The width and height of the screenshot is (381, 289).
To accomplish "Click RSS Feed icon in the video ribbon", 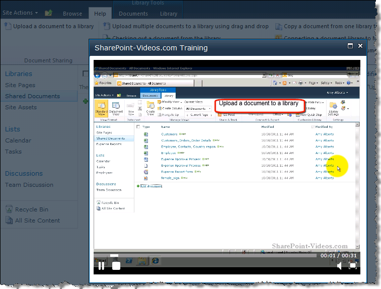I will (x=219, y=114).
